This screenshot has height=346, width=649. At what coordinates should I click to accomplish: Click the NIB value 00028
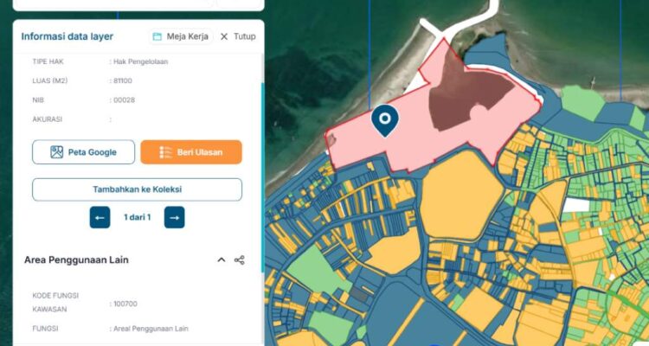(124, 99)
